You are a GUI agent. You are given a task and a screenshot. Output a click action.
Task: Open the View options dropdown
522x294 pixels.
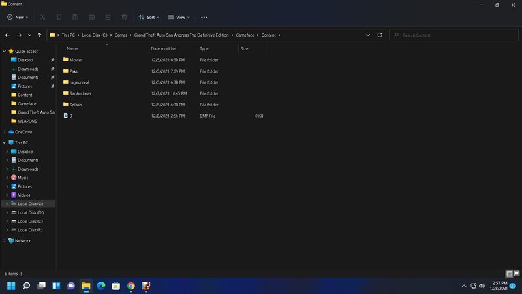coord(179,18)
